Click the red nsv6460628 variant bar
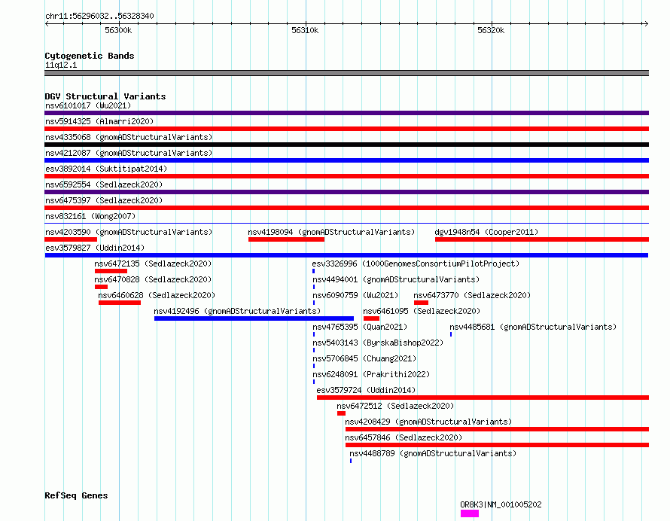This screenshot has height=521, width=670. 120,303
